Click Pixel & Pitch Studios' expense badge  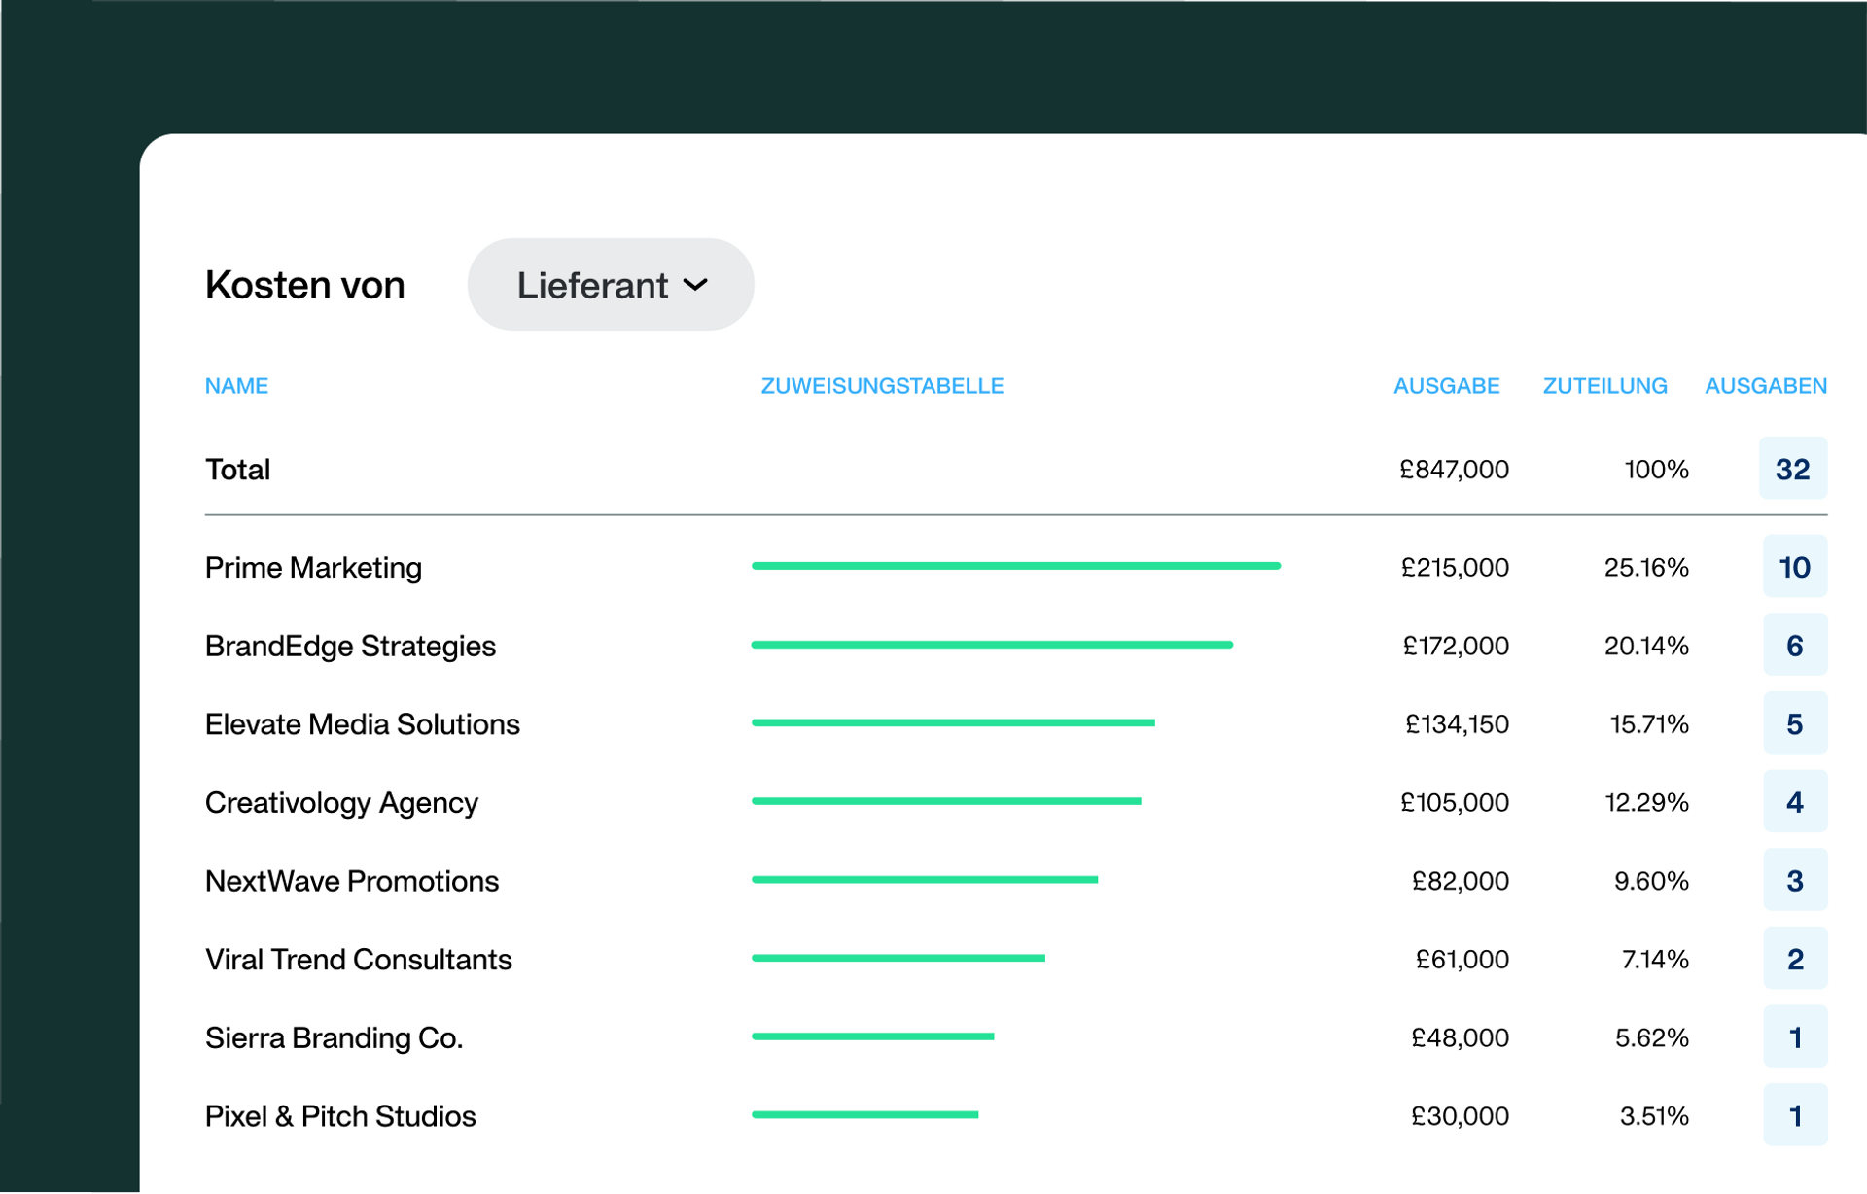(1795, 1115)
